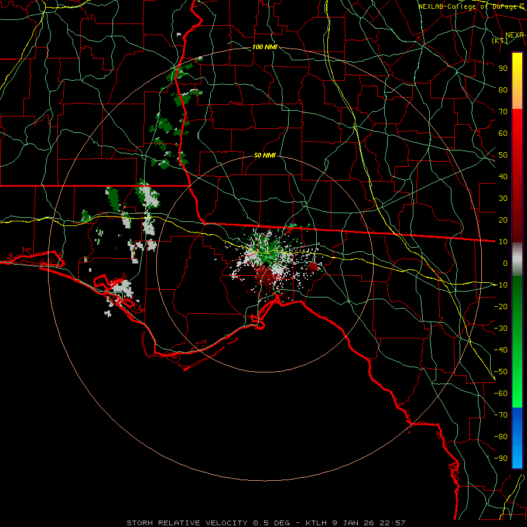Click the -80 value on velocity scale

click(x=501, y=437)
